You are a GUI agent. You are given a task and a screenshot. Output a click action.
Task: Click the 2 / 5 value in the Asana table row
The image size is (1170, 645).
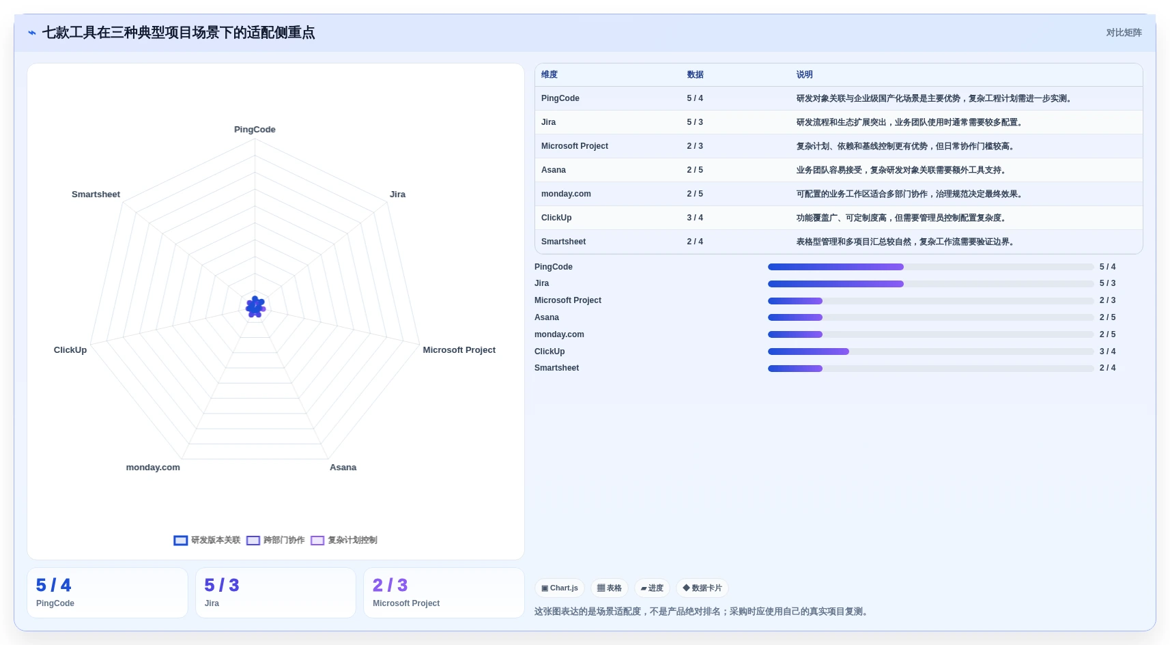695,170
